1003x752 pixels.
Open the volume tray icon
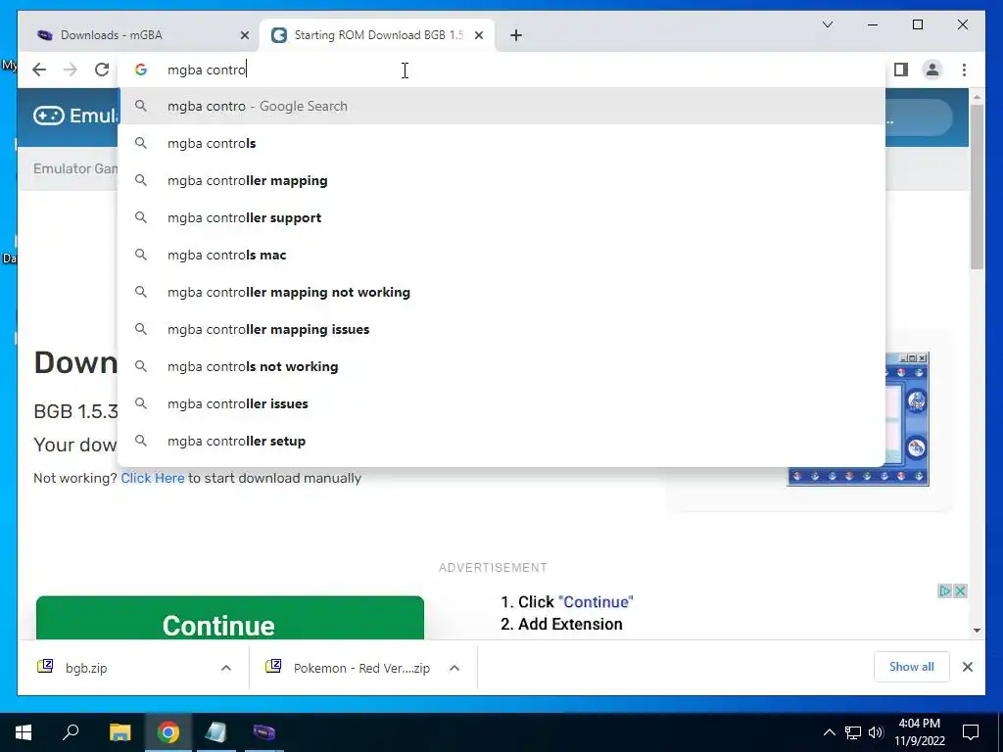pos(876,732)
